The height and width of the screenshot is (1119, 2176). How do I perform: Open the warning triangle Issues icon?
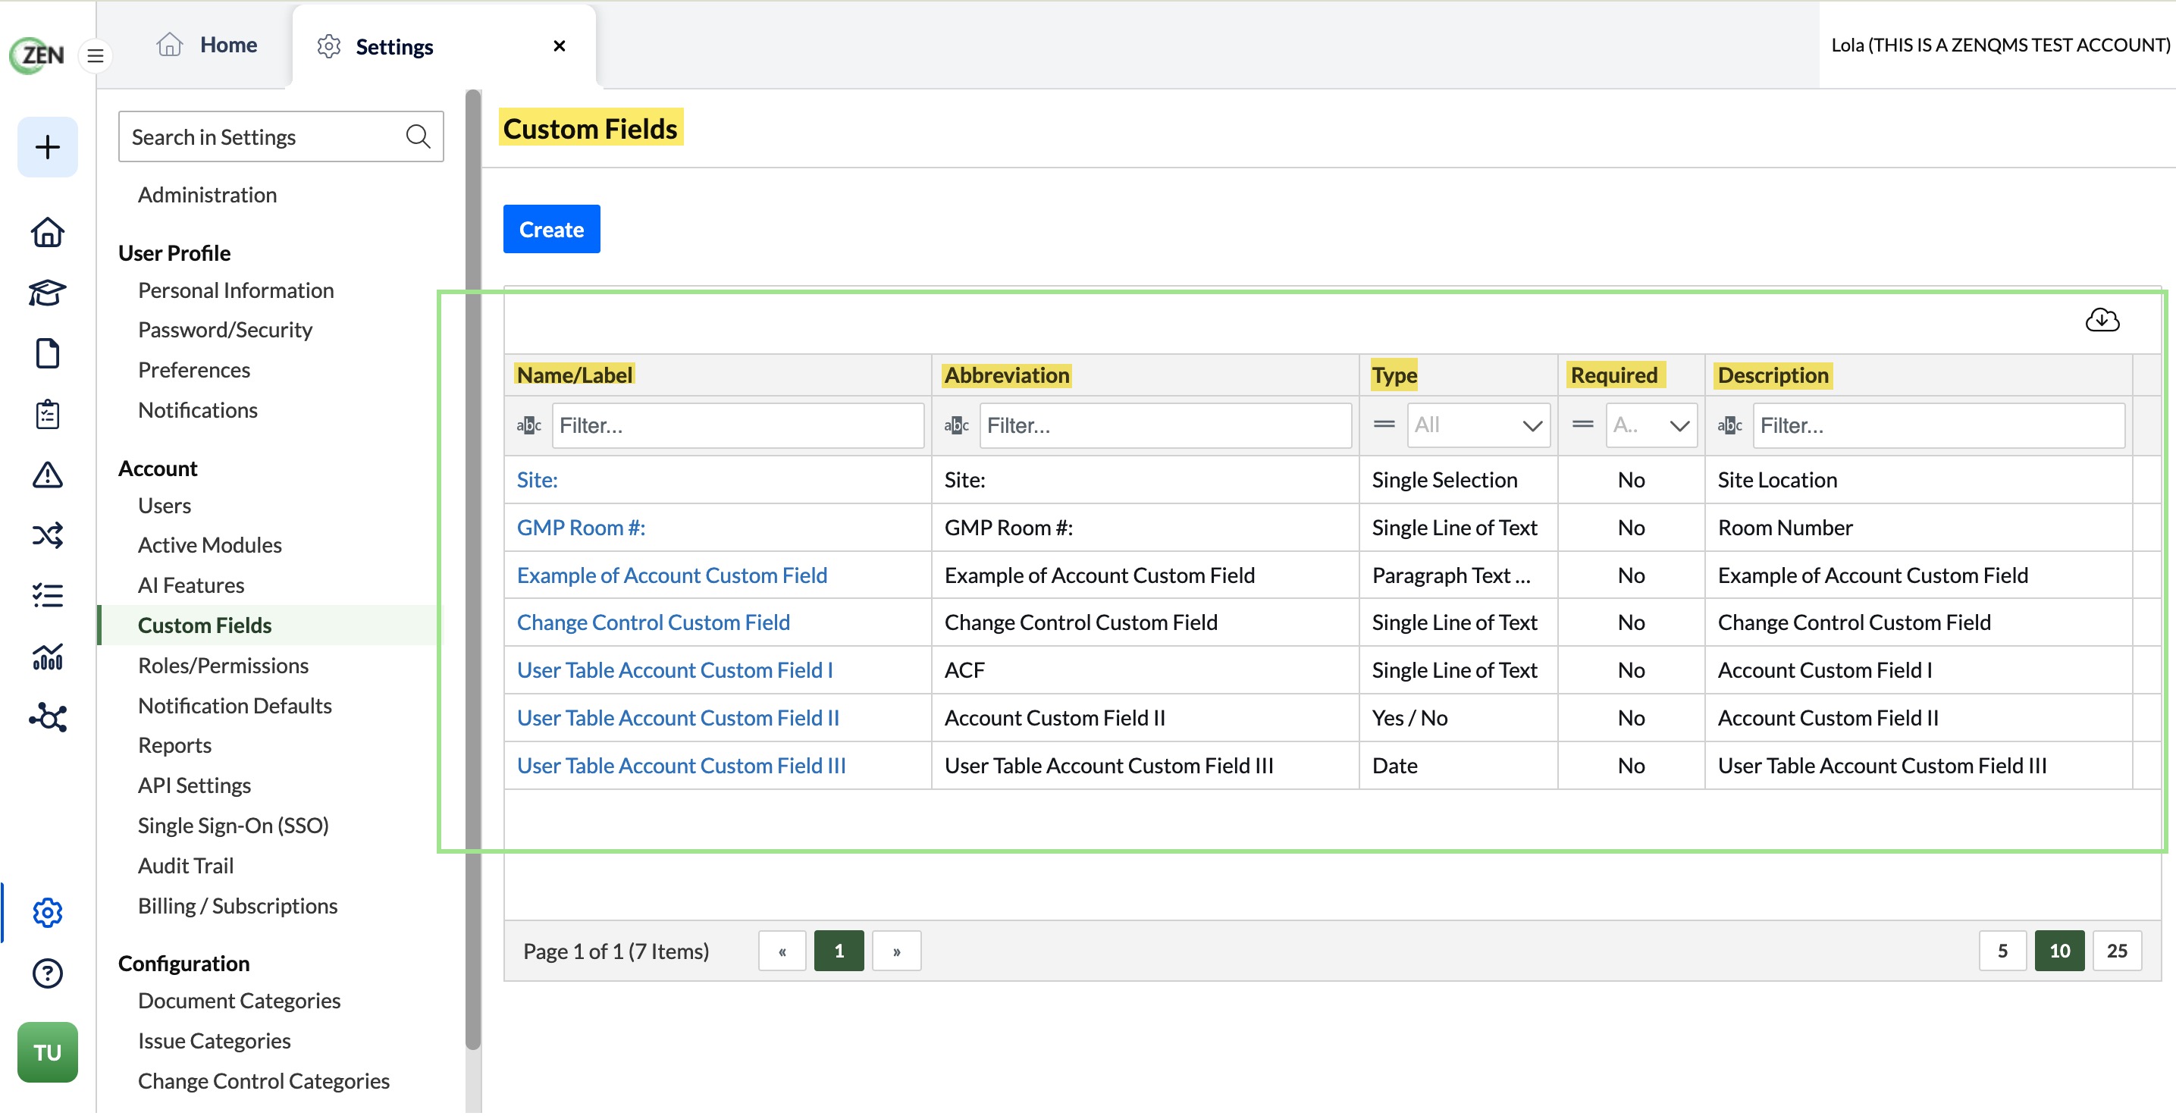[47, 475]
